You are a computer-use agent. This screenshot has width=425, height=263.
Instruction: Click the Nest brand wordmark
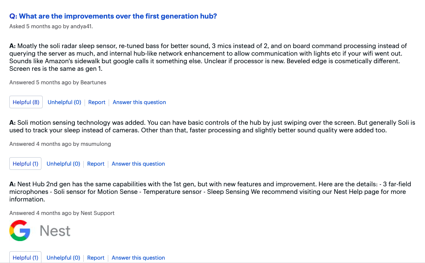click(x=55, y=231)
